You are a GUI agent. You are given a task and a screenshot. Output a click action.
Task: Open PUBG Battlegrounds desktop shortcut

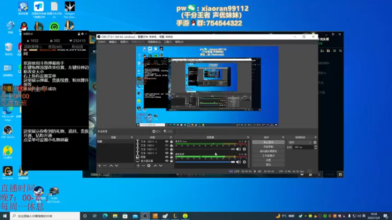(54, 195)
